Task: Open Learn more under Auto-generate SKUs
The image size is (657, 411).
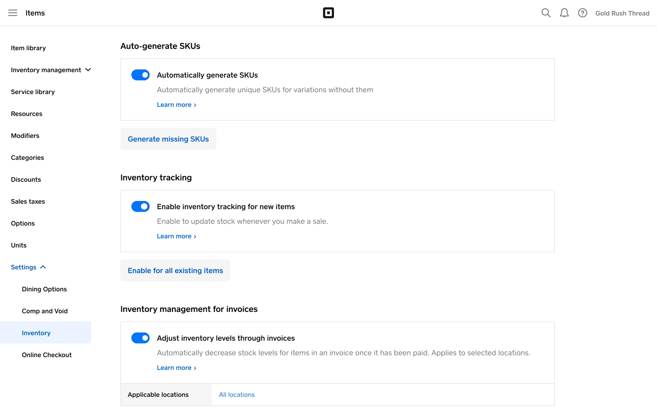Action: pos(176,105)
